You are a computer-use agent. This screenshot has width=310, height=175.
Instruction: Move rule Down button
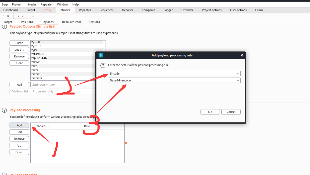19,152
